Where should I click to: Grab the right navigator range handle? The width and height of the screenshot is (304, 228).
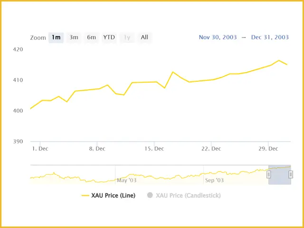[x=291, y=175]
